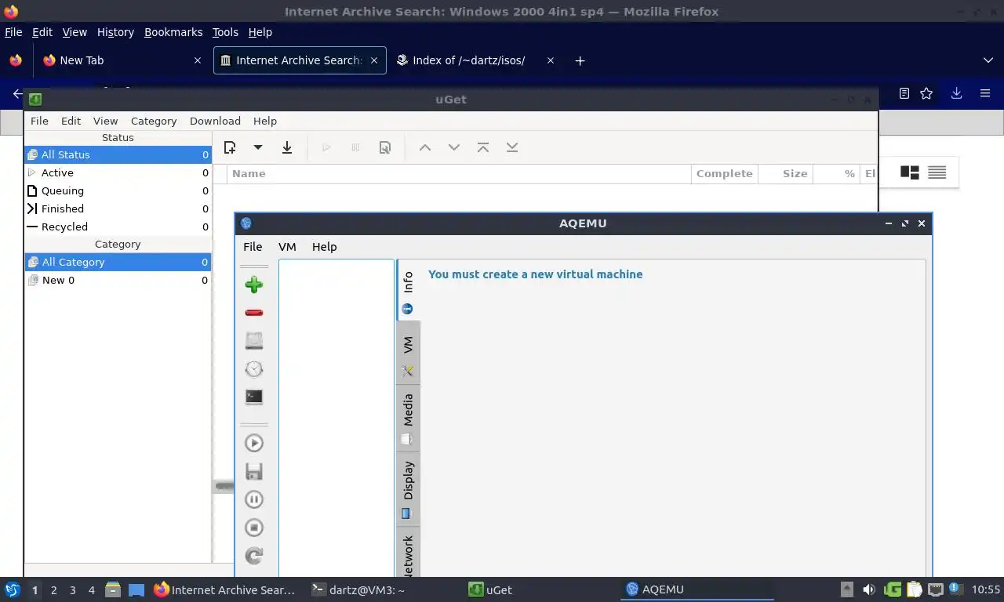Open Firefox Bookmarks menu
The width and height of the screenshot is (1004, 602).
click(x=173, y=32)
